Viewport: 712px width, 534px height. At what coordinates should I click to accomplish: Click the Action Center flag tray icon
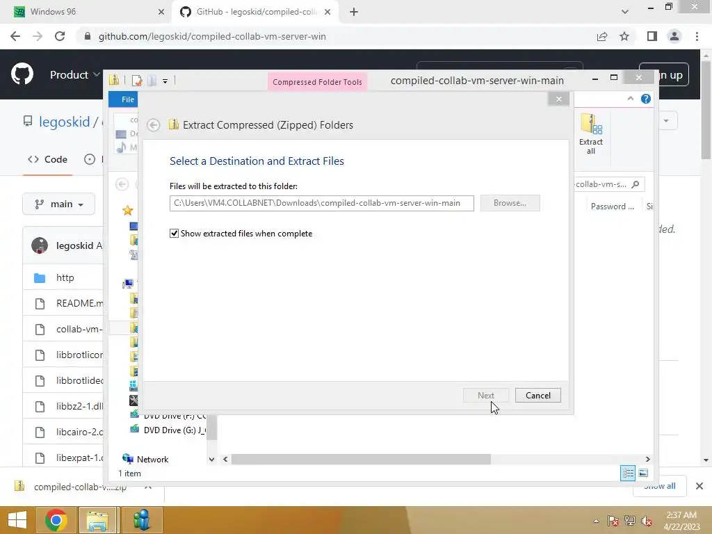(613, 521)
